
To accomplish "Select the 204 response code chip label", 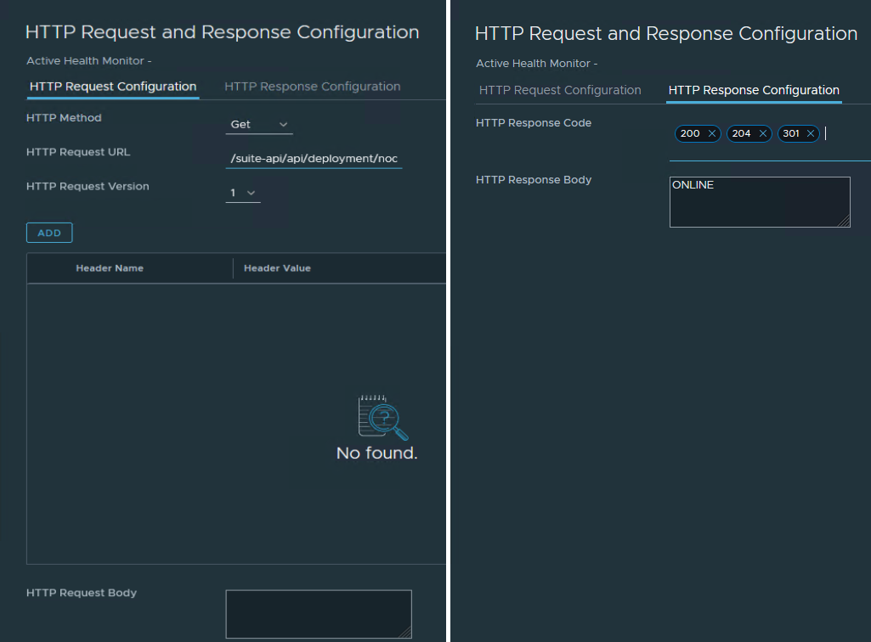I will tap(741, 133).
